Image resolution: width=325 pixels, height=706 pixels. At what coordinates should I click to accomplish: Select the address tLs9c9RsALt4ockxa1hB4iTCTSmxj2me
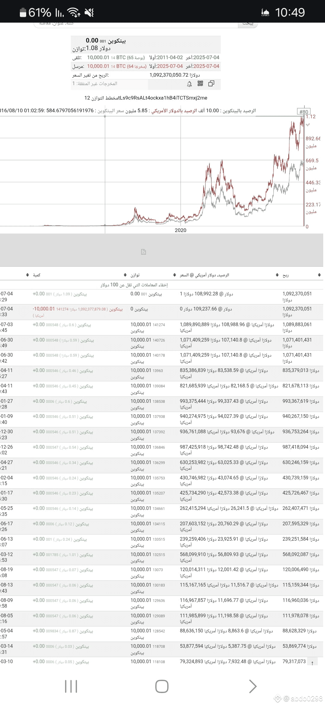pyautogui.click(x=163, y=98)
